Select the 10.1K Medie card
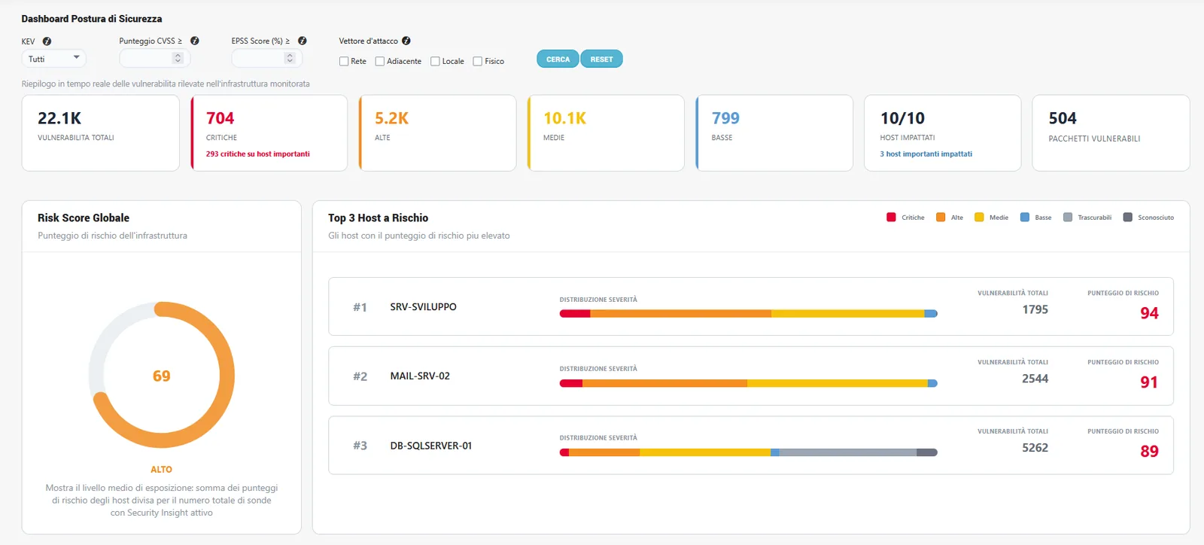 pyautogui.click(x=606, y=133)
